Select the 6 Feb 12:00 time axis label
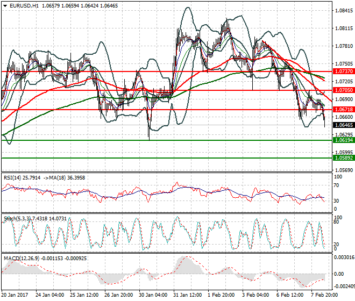 pyautogui.click(x=290, y=295)
